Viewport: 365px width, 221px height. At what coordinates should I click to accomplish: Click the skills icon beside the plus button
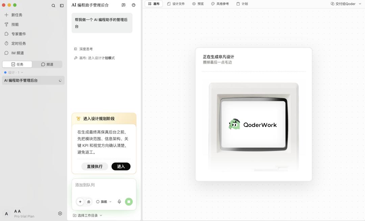click(x=89, y=202)
